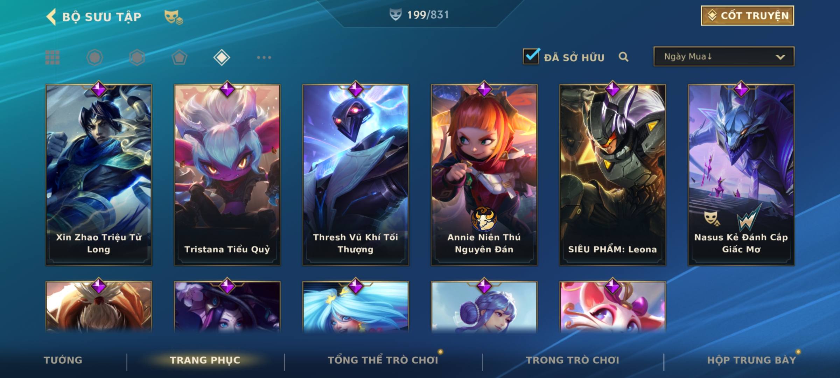Select the first round rarity tier filter
Image resolution: width=840 pixels, height=378 pixels.
[x=95, y=57]
